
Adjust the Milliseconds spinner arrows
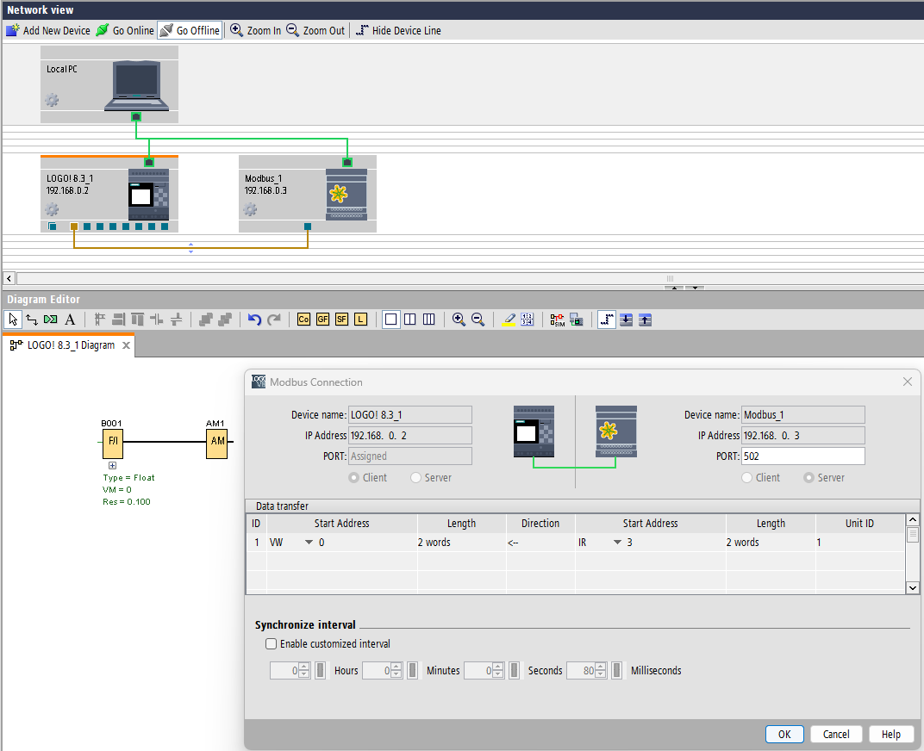(601, 670)
